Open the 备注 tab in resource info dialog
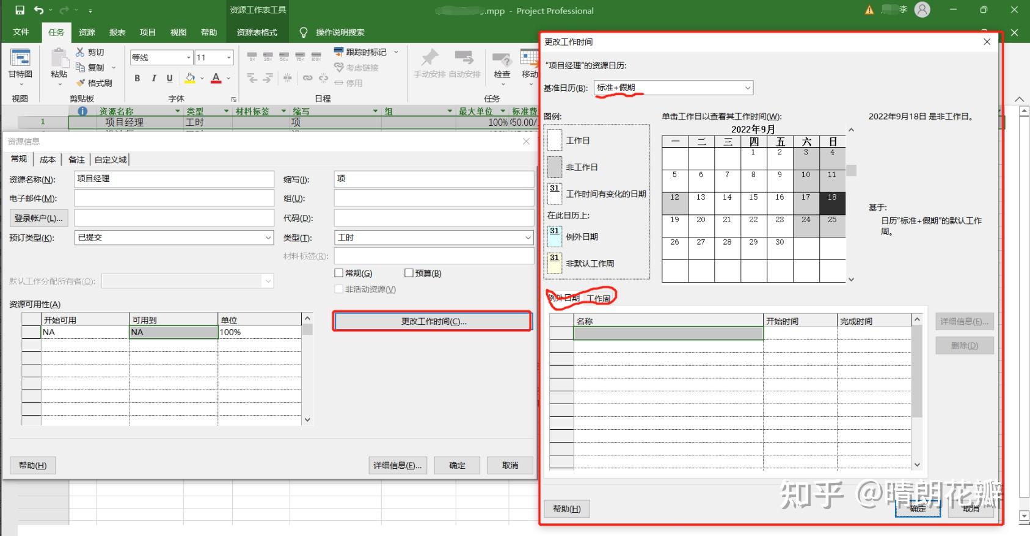 [x=76, y=159]
